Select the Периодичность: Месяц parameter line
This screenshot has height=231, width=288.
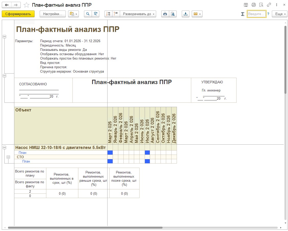(58, 45)
